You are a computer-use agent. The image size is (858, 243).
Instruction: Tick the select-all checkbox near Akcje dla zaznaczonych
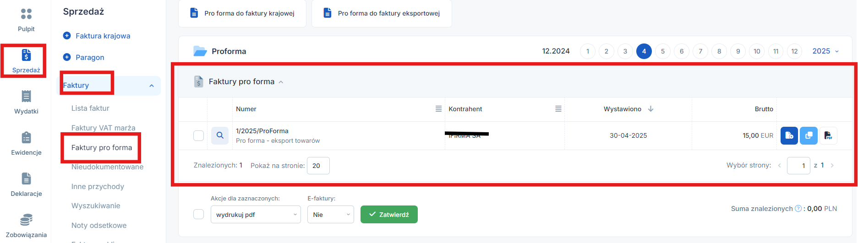(198, 214)
